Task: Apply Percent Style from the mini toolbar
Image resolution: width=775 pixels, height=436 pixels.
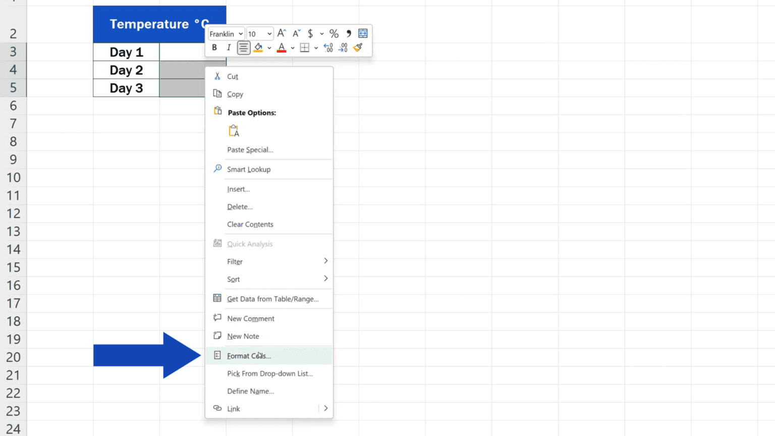Action: [334, 33]
